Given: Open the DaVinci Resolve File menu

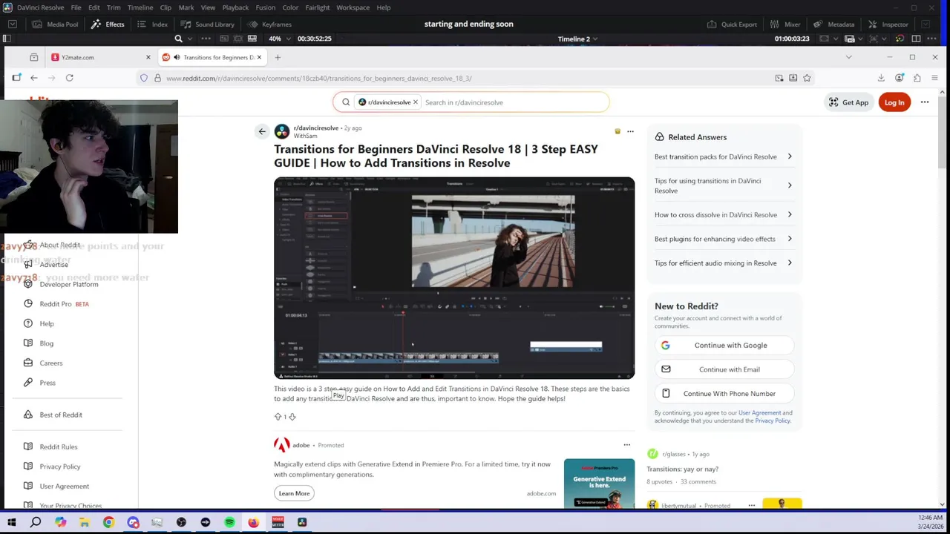Looking at the screenshot, I should click(76, 7).
